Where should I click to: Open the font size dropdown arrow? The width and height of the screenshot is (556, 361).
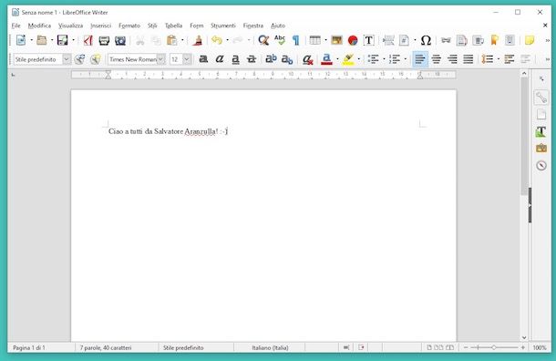pyautogui.click(x=187, y=59)
